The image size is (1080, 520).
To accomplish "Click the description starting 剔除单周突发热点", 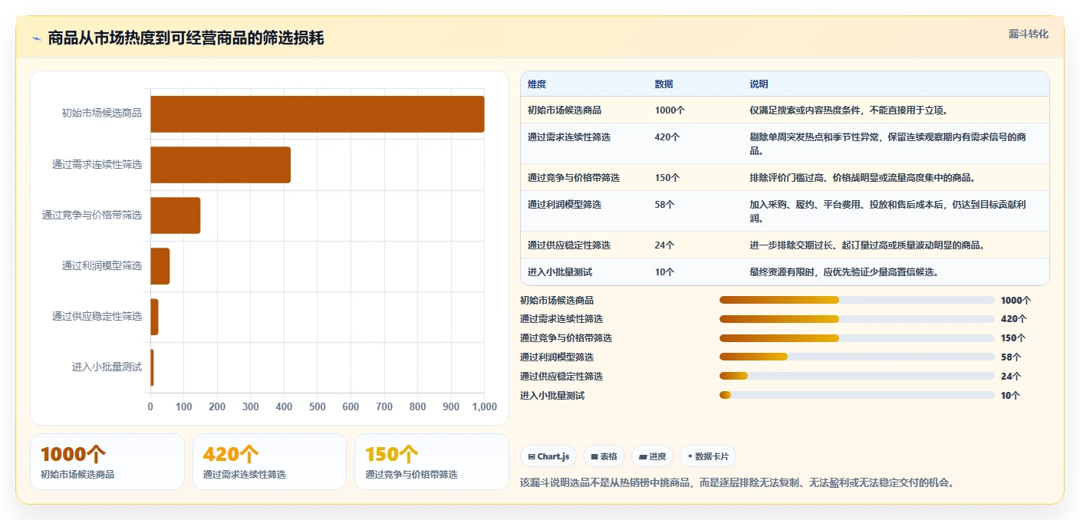I will pyautogui.click(x=888, y=143).
